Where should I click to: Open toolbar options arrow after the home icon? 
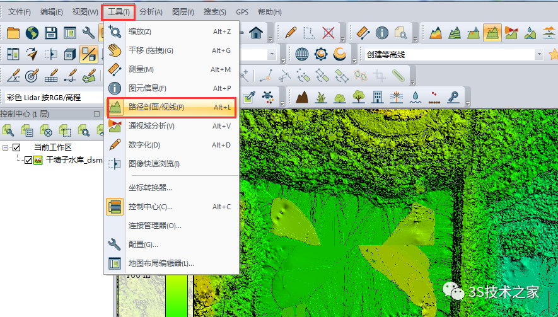tap(270, 39)
